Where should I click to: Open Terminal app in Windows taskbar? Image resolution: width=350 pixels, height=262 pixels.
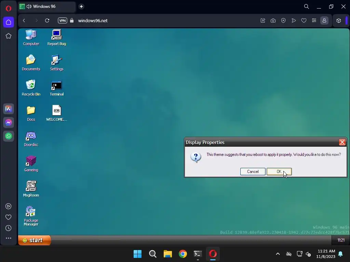[198, 254]
